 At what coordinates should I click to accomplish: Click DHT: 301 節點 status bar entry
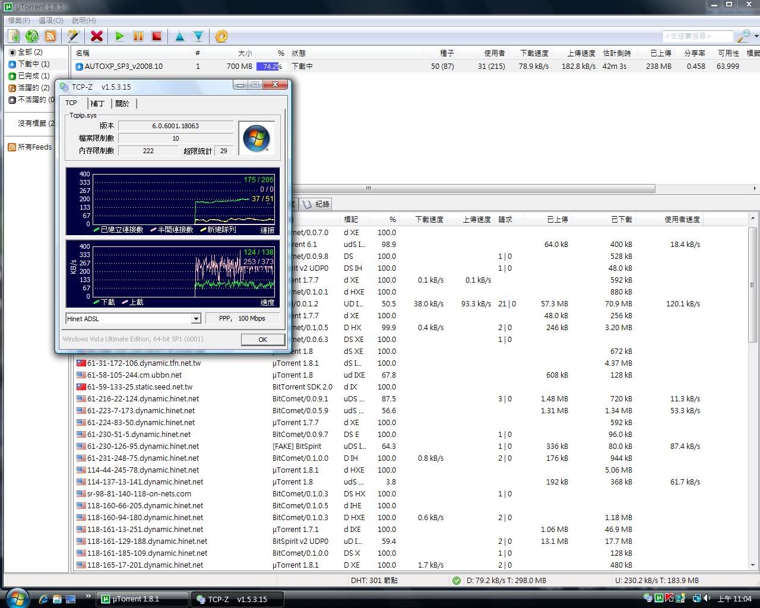(x=374, y=581)
